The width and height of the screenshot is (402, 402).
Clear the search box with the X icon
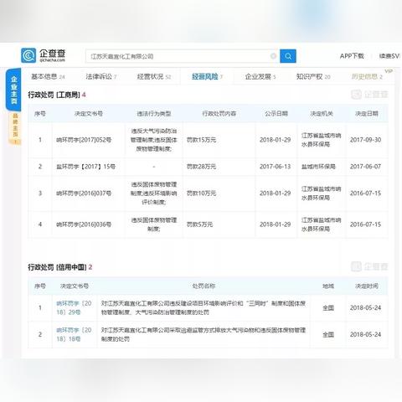point(273,56)
